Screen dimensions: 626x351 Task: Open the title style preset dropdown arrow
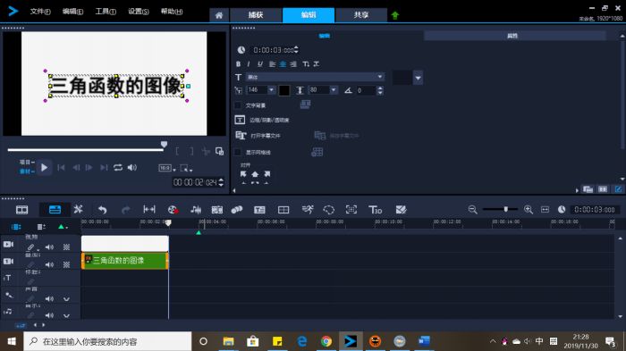pos(418,78)
